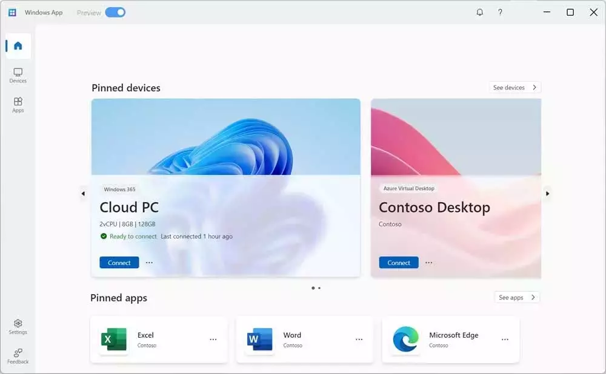The width and height of the screenshot is (606, 374).
Task: Click the 2vCPU | 8GB | 128GB specs
Action: click(x=127, y=224)
